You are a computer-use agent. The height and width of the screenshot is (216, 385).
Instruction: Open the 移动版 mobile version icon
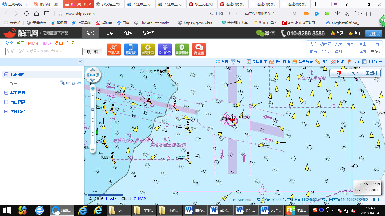(x=131, y=49)
